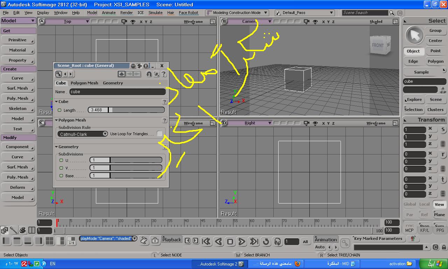Toggle the audio headphones icon

278,241
